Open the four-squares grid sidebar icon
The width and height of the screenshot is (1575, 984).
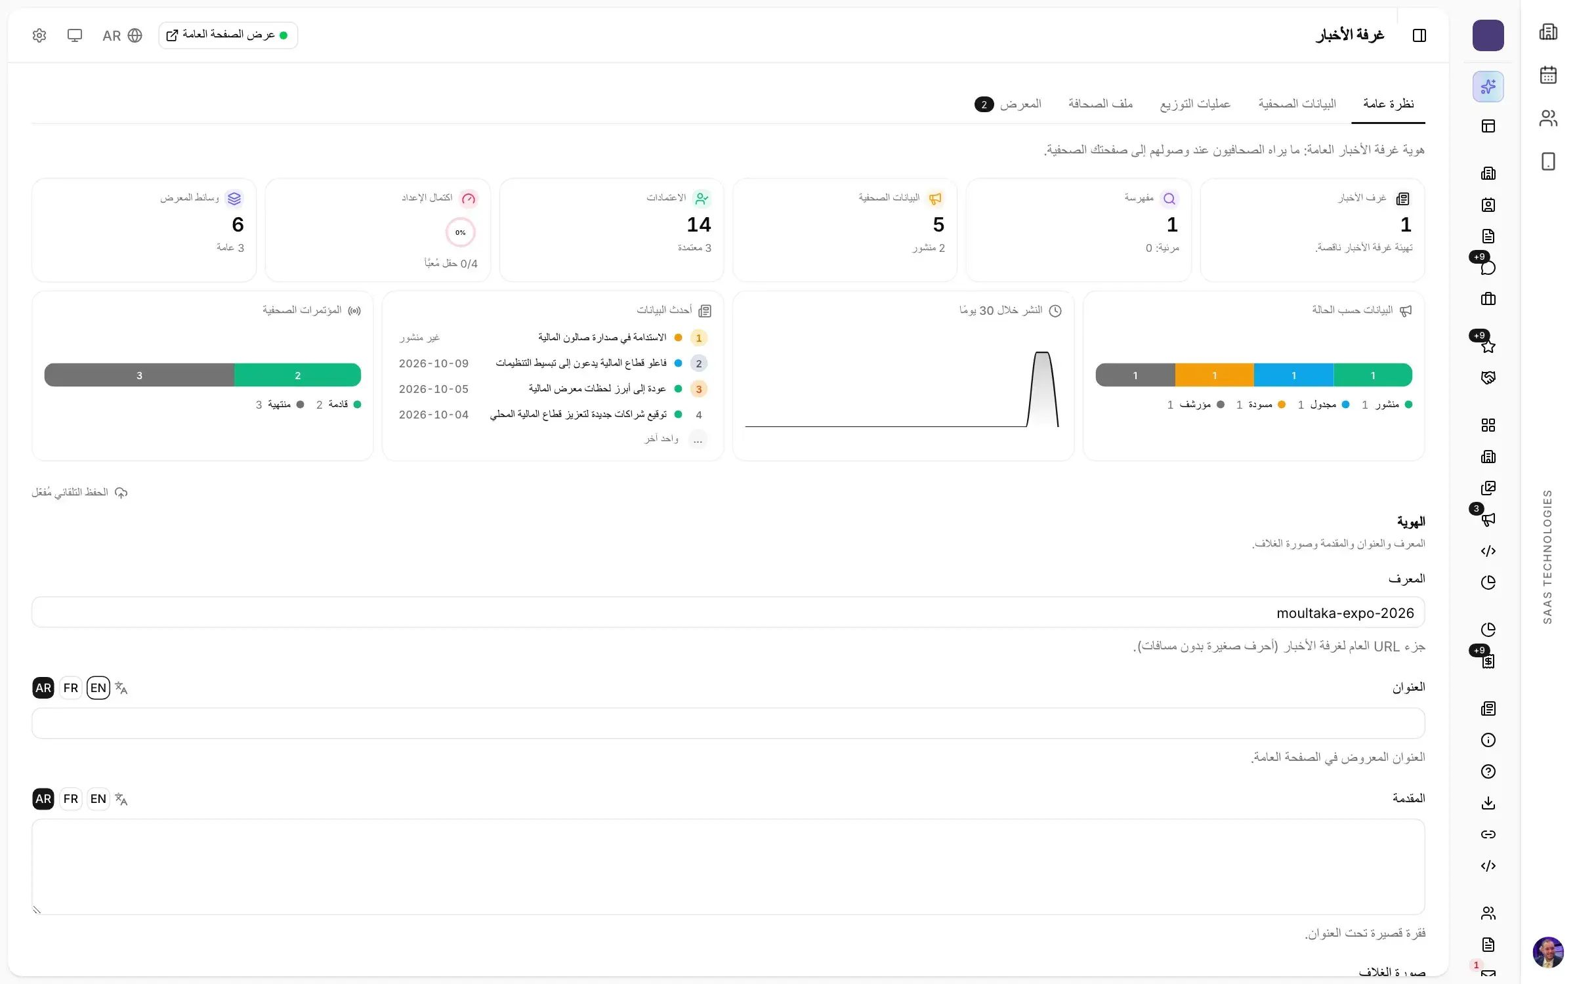point(1488,425)
